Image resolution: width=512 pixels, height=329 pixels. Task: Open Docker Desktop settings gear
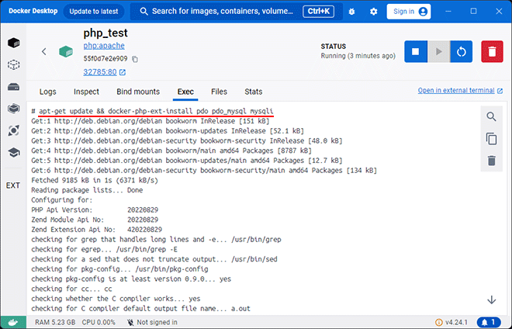(373, 12)
